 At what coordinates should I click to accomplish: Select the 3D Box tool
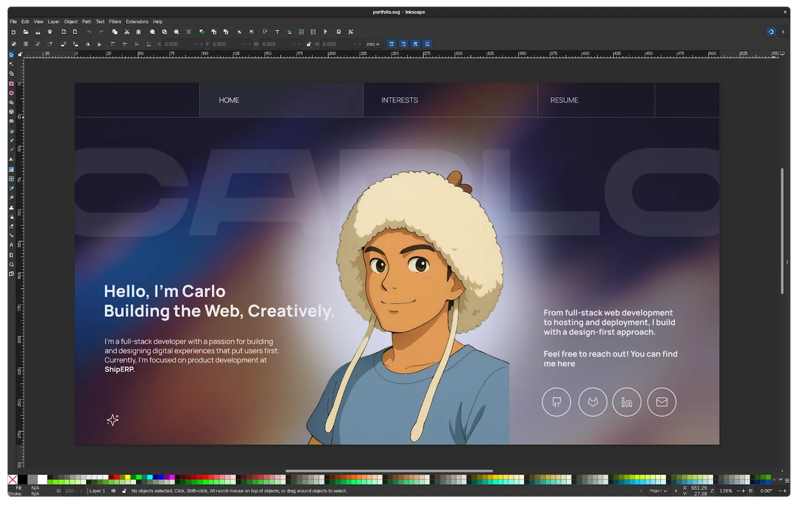coord(11,112)
